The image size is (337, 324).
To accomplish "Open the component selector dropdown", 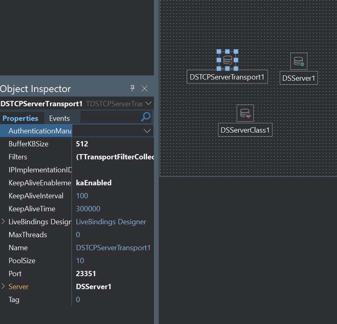I will coord(148,103).
